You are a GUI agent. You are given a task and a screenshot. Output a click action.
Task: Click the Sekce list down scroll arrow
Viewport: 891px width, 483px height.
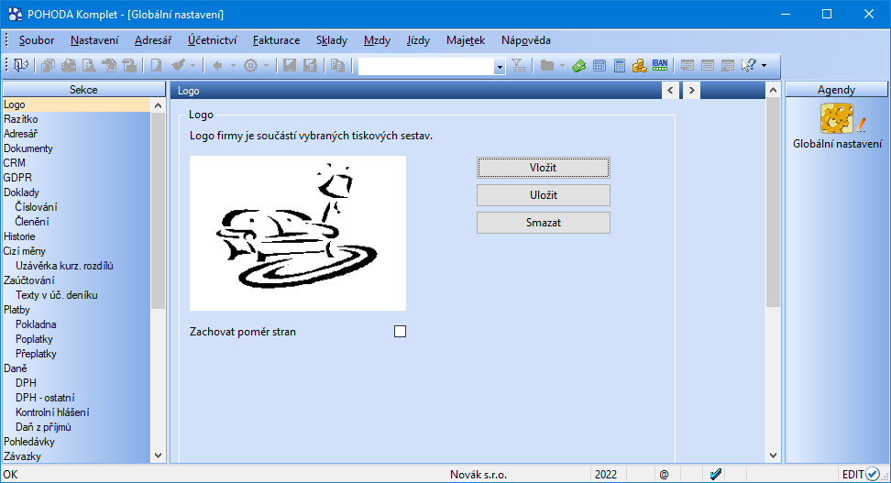point(158,456)
